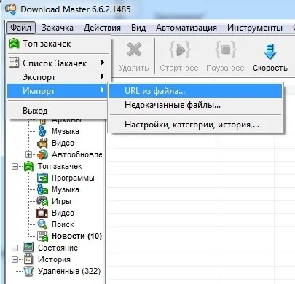The width and height of the screenshot is (295, 284).
Task: Open the Закачка menu
Action: coord(58,28)
